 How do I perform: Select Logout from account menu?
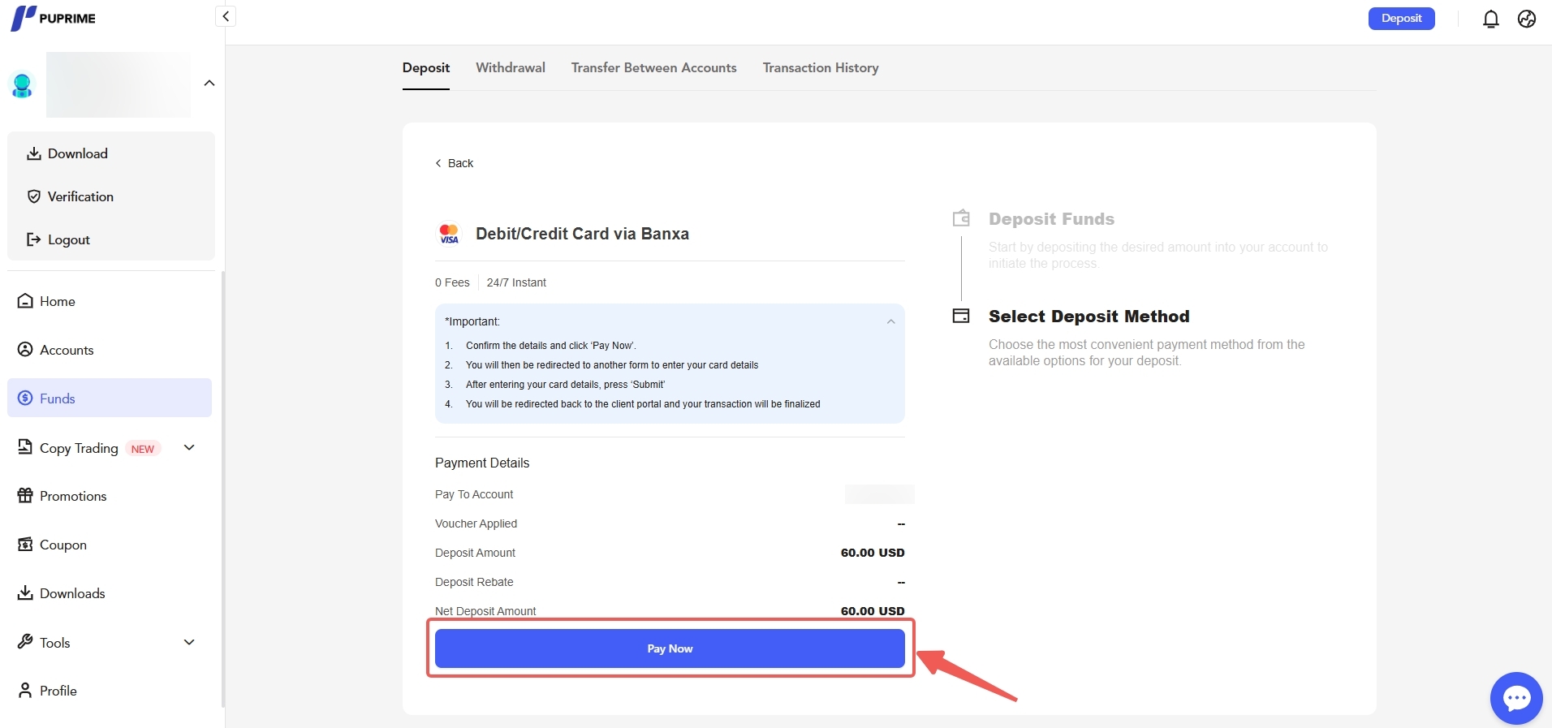[68, 239]
